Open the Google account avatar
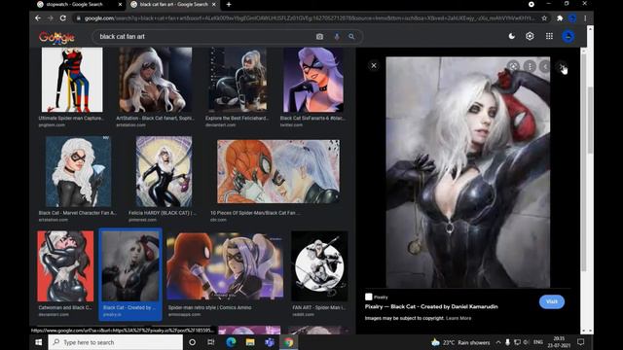623x350 pixels. pos(568,36)
